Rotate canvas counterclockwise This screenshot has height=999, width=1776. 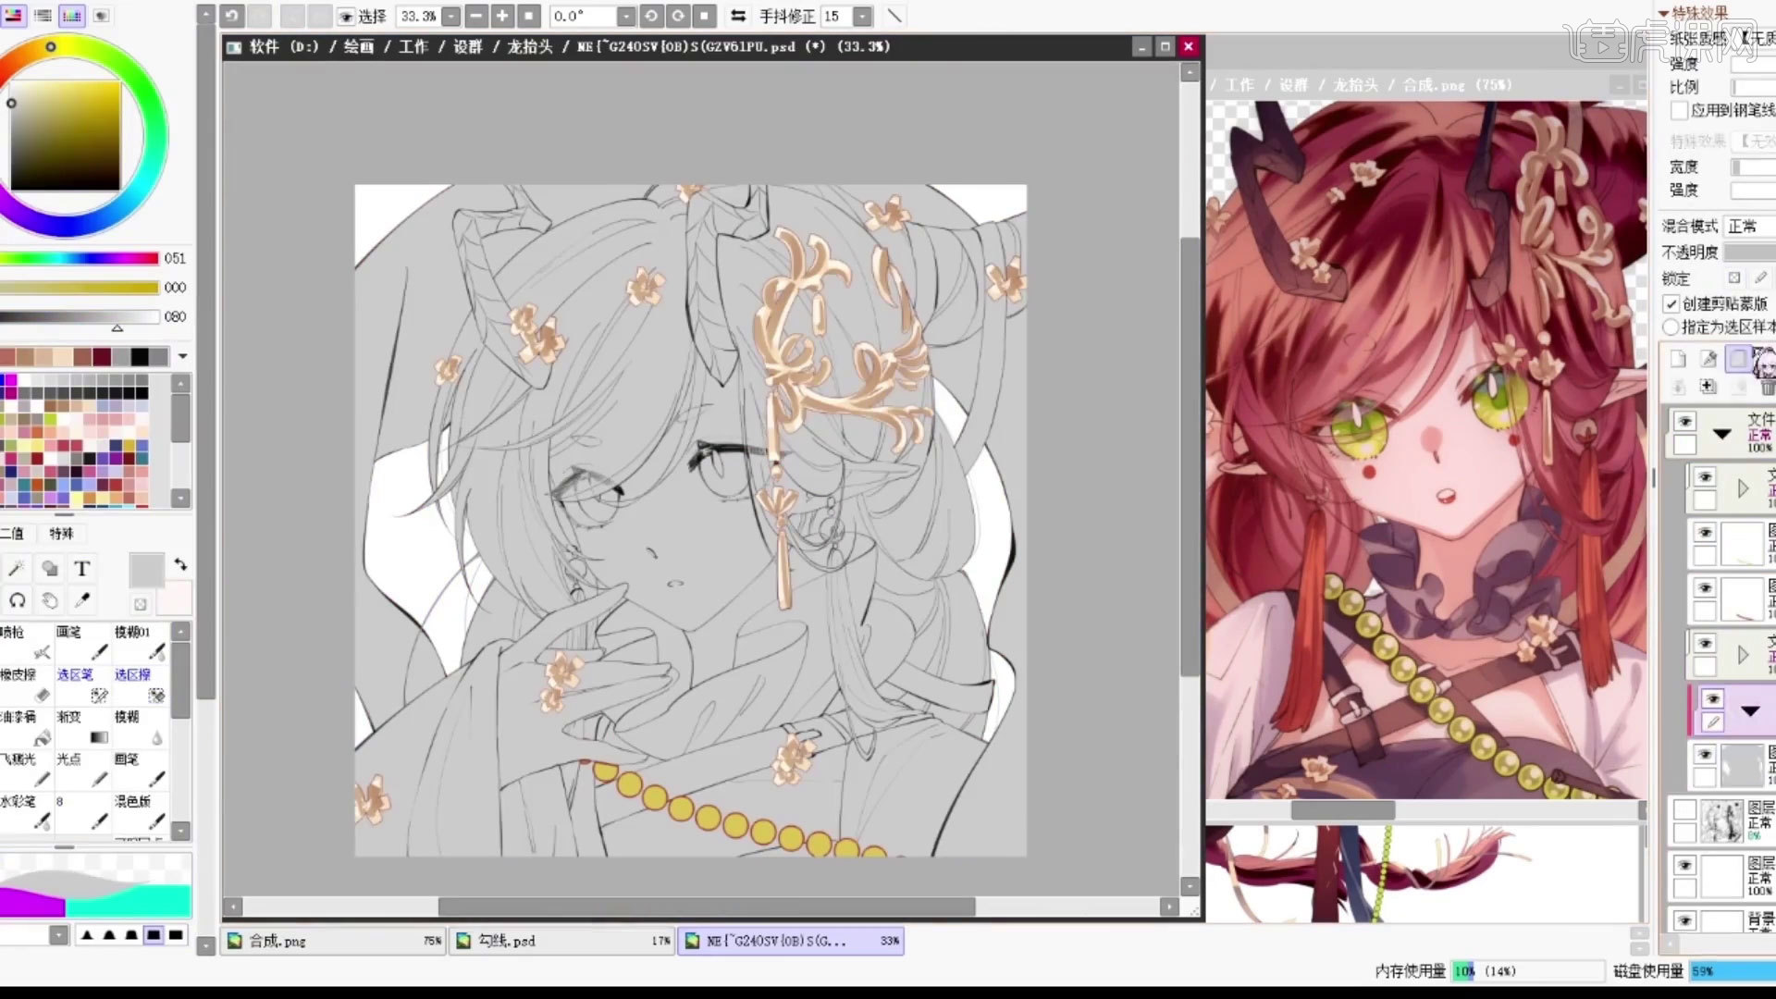click(651, 16)
